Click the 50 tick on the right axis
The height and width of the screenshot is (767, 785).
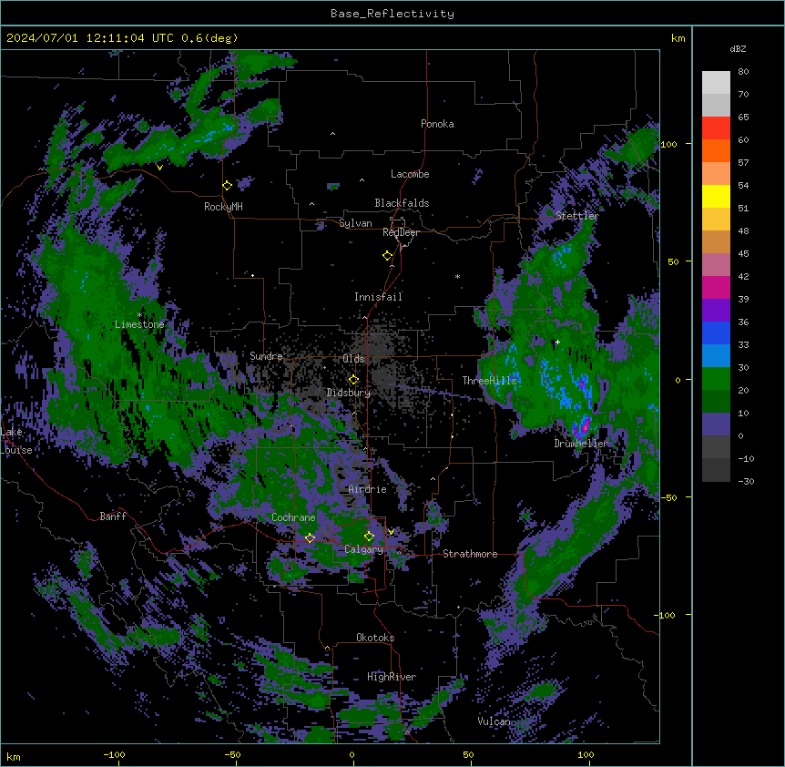click(673, 261)
